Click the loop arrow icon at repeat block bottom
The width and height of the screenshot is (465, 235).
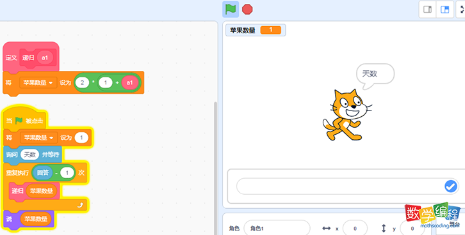pos(80,205)
